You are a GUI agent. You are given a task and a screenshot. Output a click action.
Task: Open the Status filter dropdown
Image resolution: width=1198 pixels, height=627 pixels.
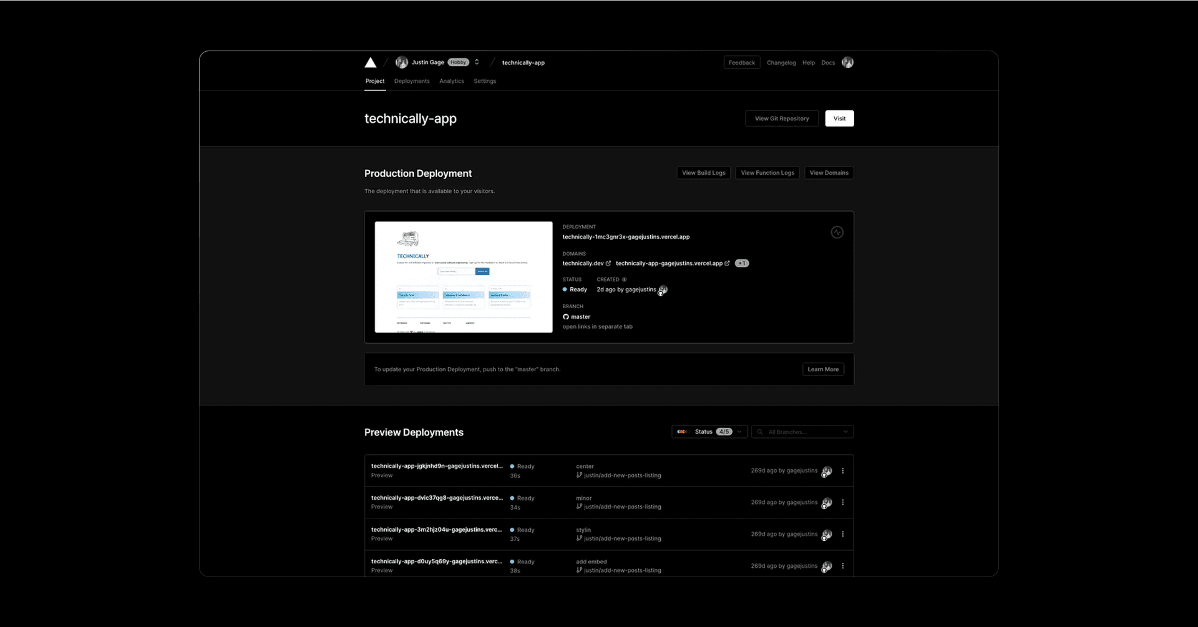point(709,432)
